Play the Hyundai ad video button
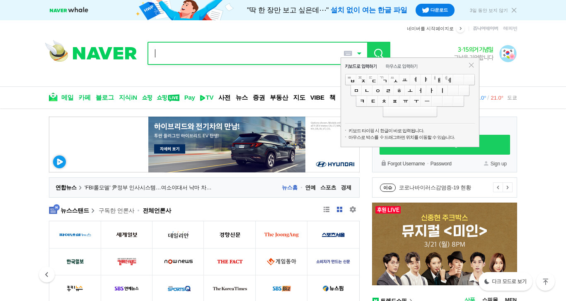This screenshot has height=301, width=566. [59, 162]
